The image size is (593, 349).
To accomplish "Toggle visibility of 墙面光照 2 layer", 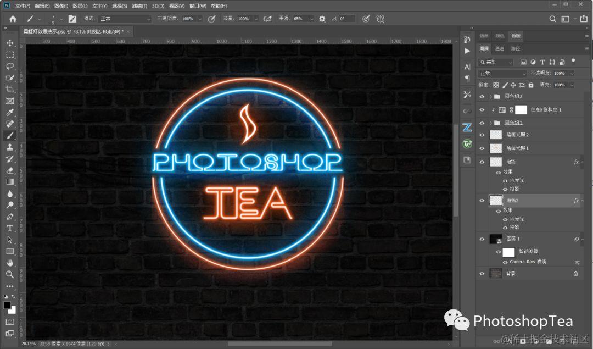I will click(482, 135).
